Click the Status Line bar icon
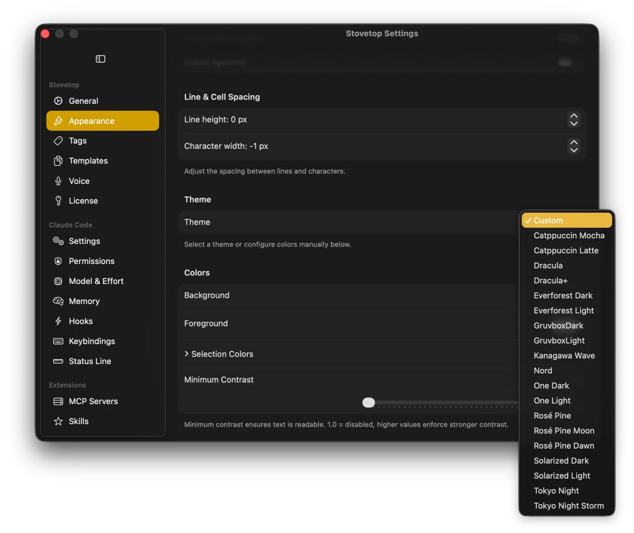This screenshot has height=533, width=634. (x=58, y=361)
